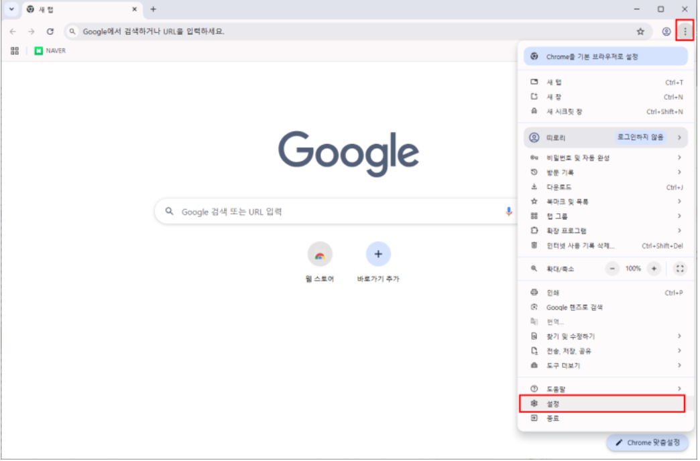Open 설정 with the gear icon
The height and width of the screenshot is (461, 700).
click(534, 403)
